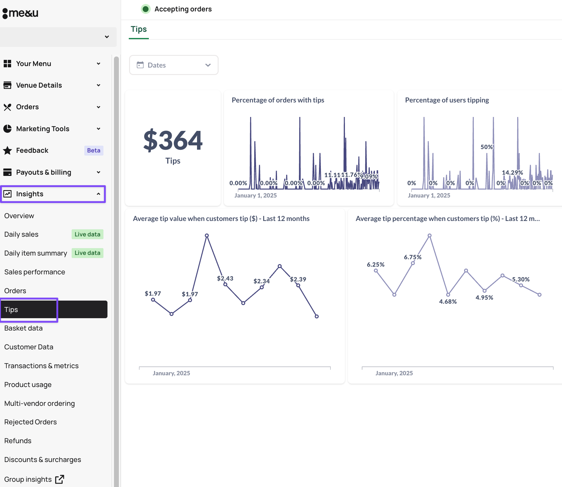Expand the Marketing Tools submenu chevron
The width and height of the screenshot is (562, 487).
tap(98, 129)
